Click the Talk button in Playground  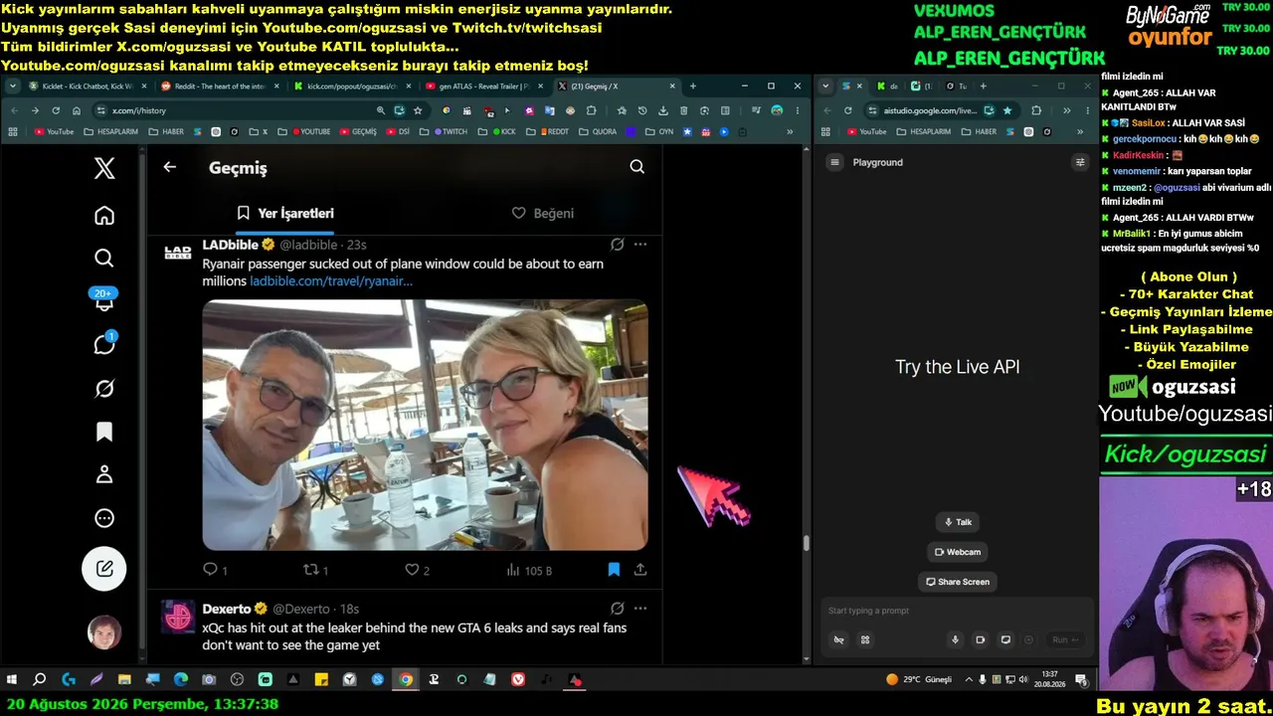pyautogui.click(x=958, y=522)
